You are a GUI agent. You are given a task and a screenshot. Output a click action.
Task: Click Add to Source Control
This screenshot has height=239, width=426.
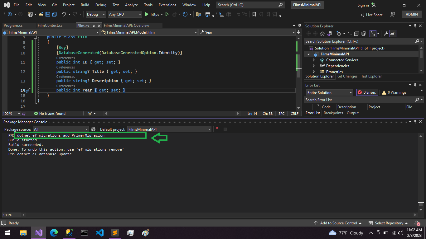coord(338,223)
